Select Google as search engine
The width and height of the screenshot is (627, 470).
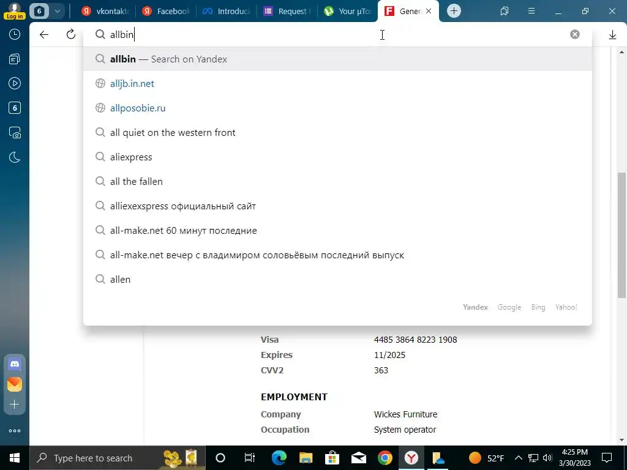509,307
